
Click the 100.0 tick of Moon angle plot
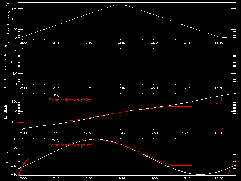click(13, 51)
